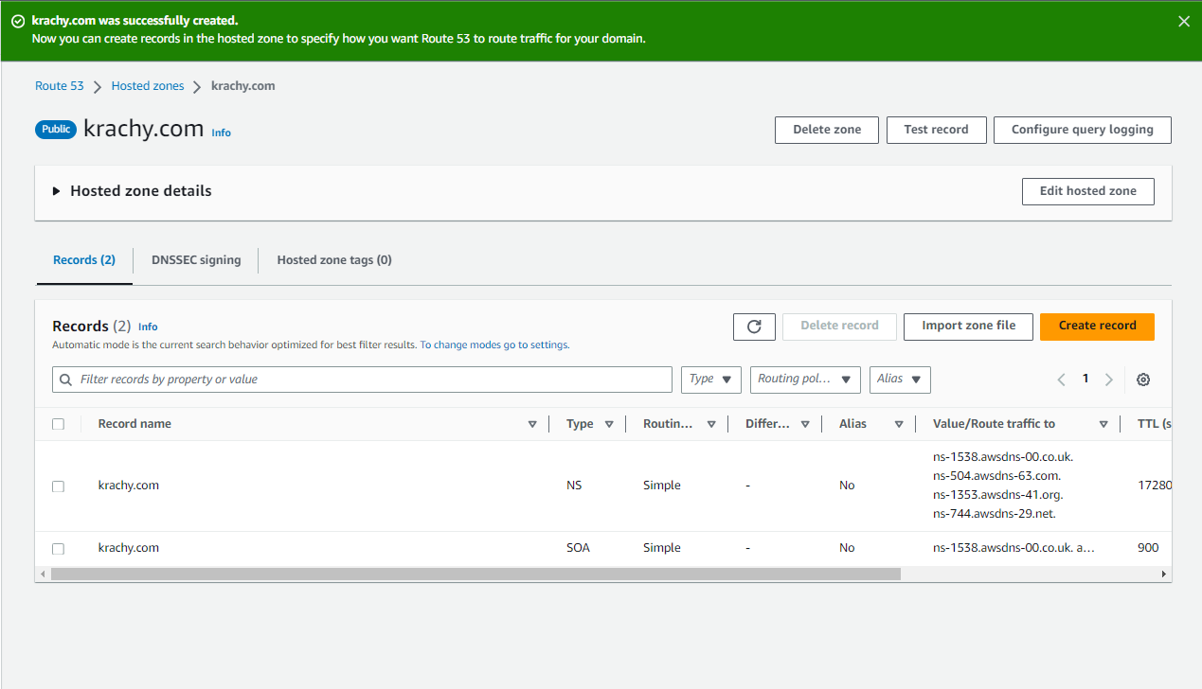The width and height of the screenshot is (1202, 689).
Task: Dismiss the green success banner
Action: click(x=1183, y=21)
